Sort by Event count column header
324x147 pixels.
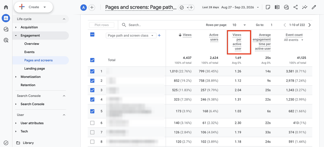click(x=294, y=35)
